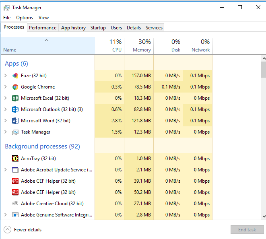Click the Adobe Genuine Software Integrity icon
Screen dimensions: 266x239
(x=15, y=215)
